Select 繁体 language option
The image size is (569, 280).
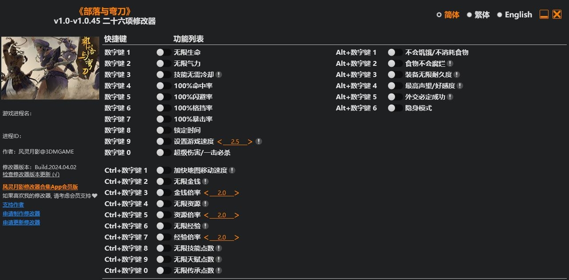tap(478, 15)
